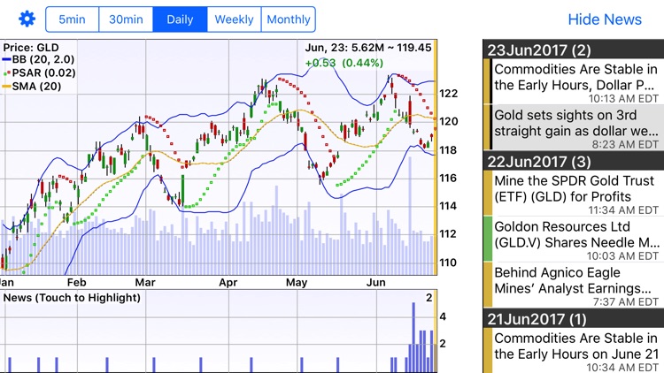This screenshot has height=373, width=664.
Task: Tap the SMA (20) legend entry
Action: [32, 87]
